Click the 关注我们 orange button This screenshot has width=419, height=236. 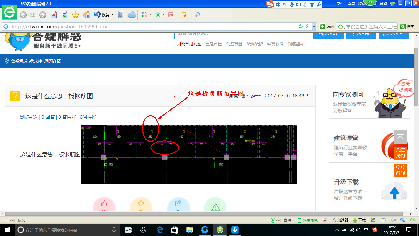pos(400,153)
